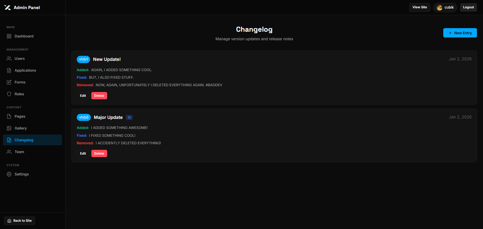Delete the New Update! entry
The image size is (483, 229).
point(99,96)
